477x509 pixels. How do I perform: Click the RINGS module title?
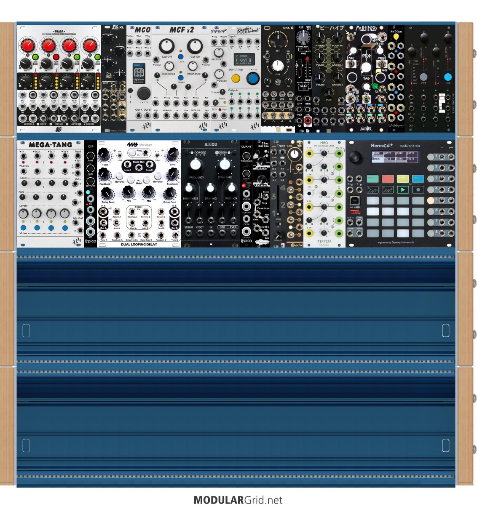click(210, 144)
